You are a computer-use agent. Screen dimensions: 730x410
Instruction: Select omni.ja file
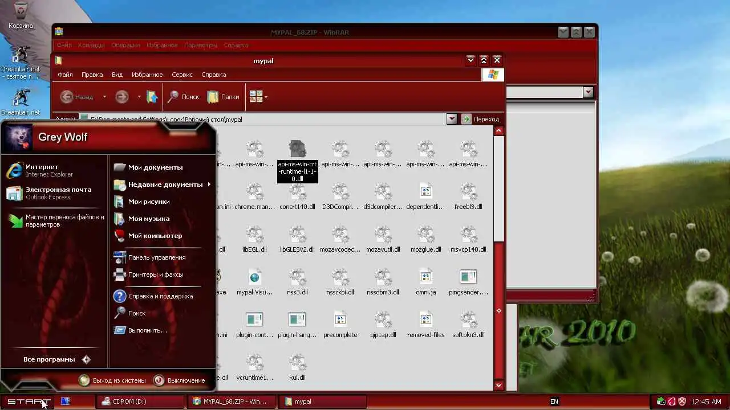click(425, 282)
